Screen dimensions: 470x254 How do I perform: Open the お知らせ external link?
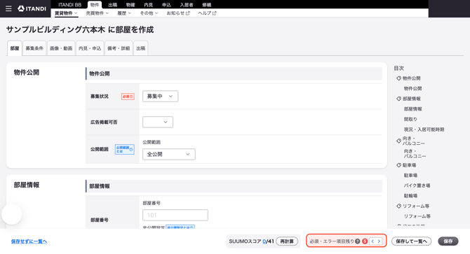[178, 13]
